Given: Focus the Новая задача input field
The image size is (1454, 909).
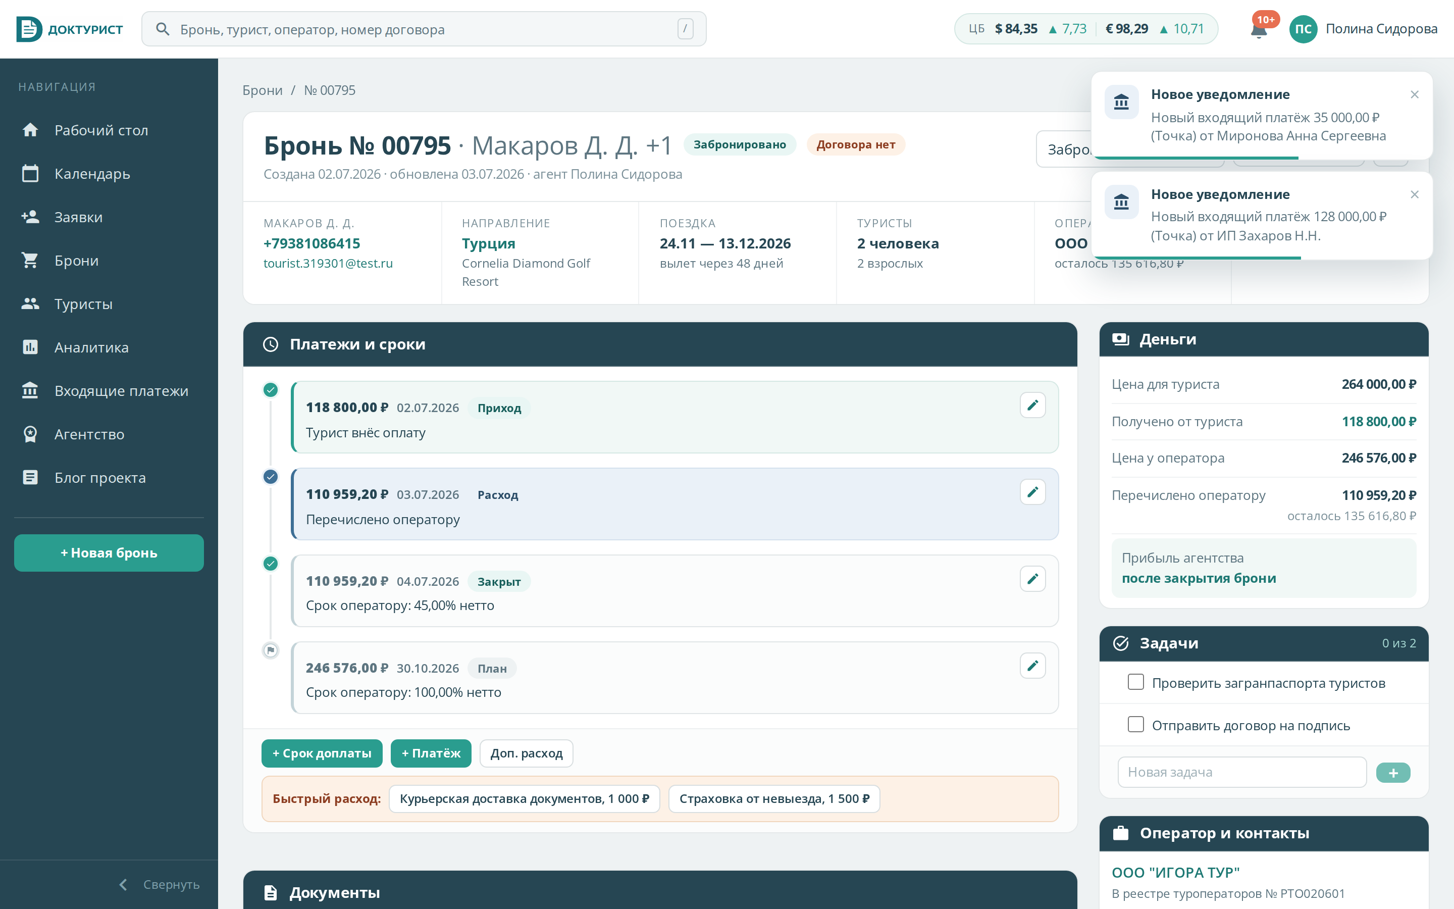Looking at the screenshot, I should [1242, 773].
